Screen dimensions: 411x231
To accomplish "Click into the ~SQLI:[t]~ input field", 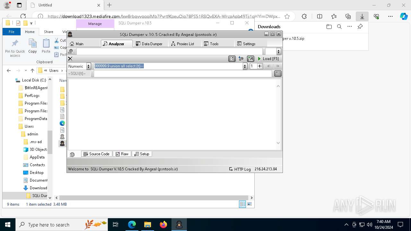I will coord(183,73).
